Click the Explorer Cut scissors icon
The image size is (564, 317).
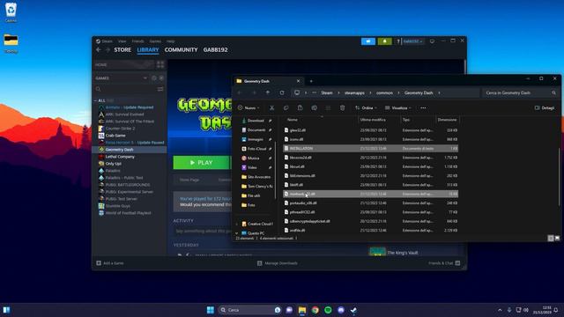(x=272, y=107)
